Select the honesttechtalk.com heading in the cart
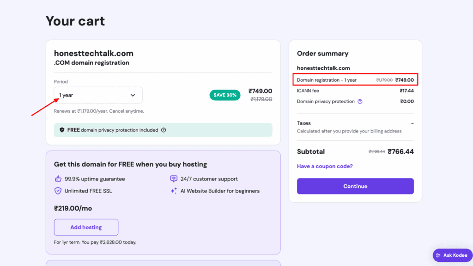Image resolution: width=473 pixels, height=266 pixels. 94,53
